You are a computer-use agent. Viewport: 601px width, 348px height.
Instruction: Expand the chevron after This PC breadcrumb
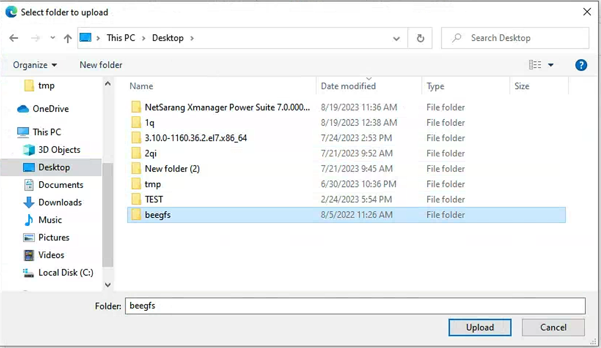pos(144,38)
